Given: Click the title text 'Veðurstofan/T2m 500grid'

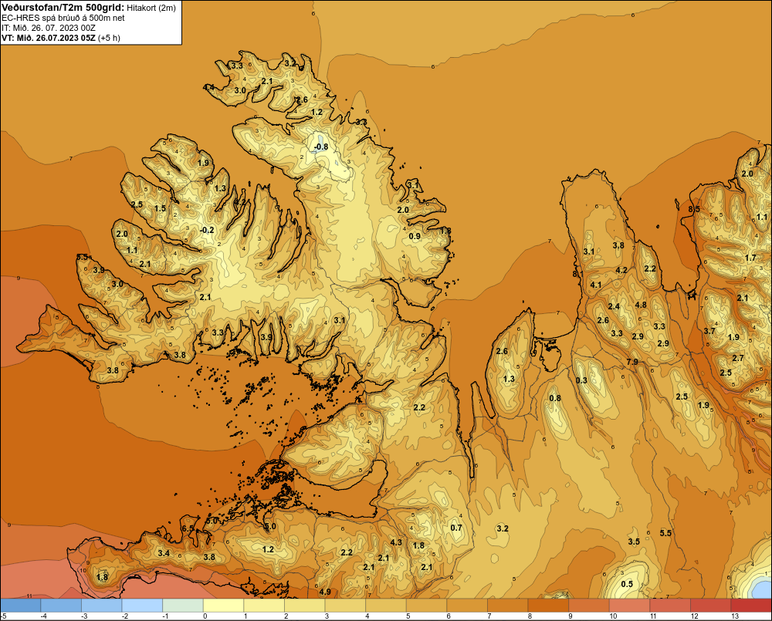Looking at the screenshot, I should (63, 8).
